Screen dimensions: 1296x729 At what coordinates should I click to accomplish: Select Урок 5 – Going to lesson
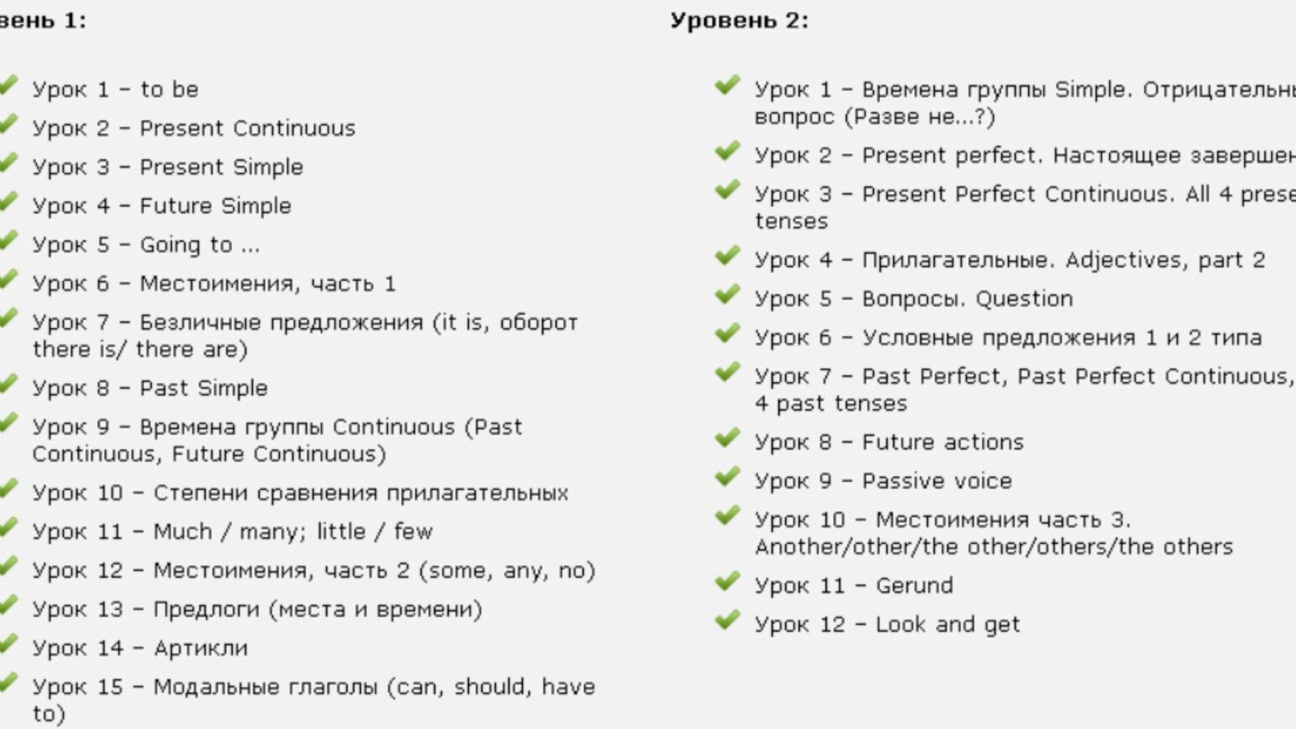pos(146,244)
